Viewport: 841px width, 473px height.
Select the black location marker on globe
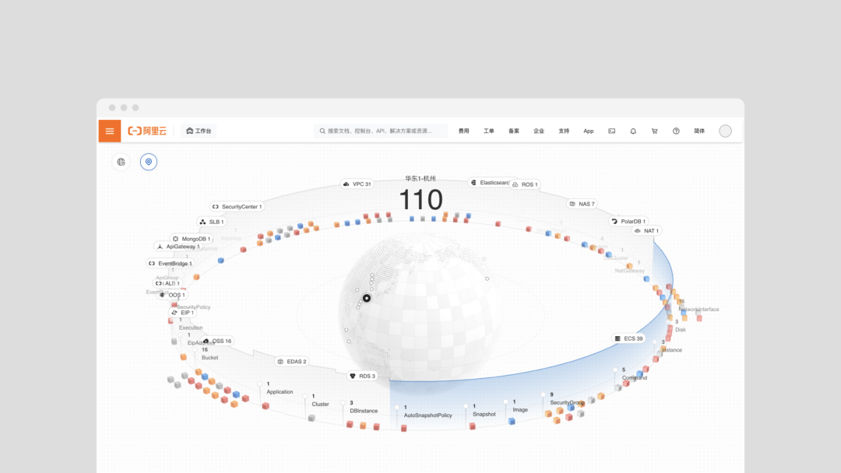pyautogui.click(x=367, y=298)
